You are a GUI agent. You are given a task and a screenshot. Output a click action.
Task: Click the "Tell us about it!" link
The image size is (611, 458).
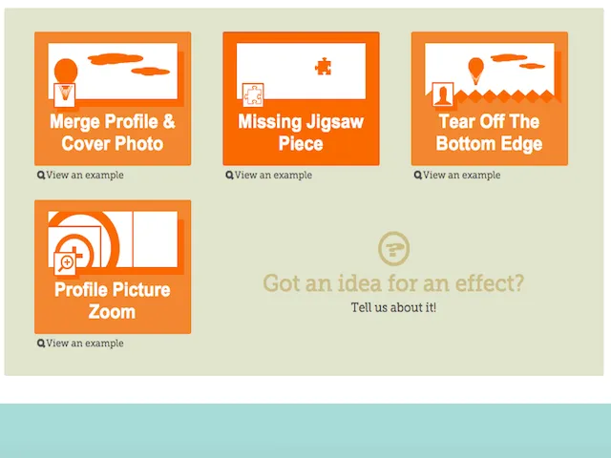[393, 307]
